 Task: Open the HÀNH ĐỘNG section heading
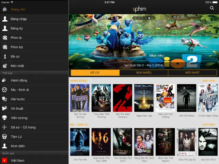79,81
